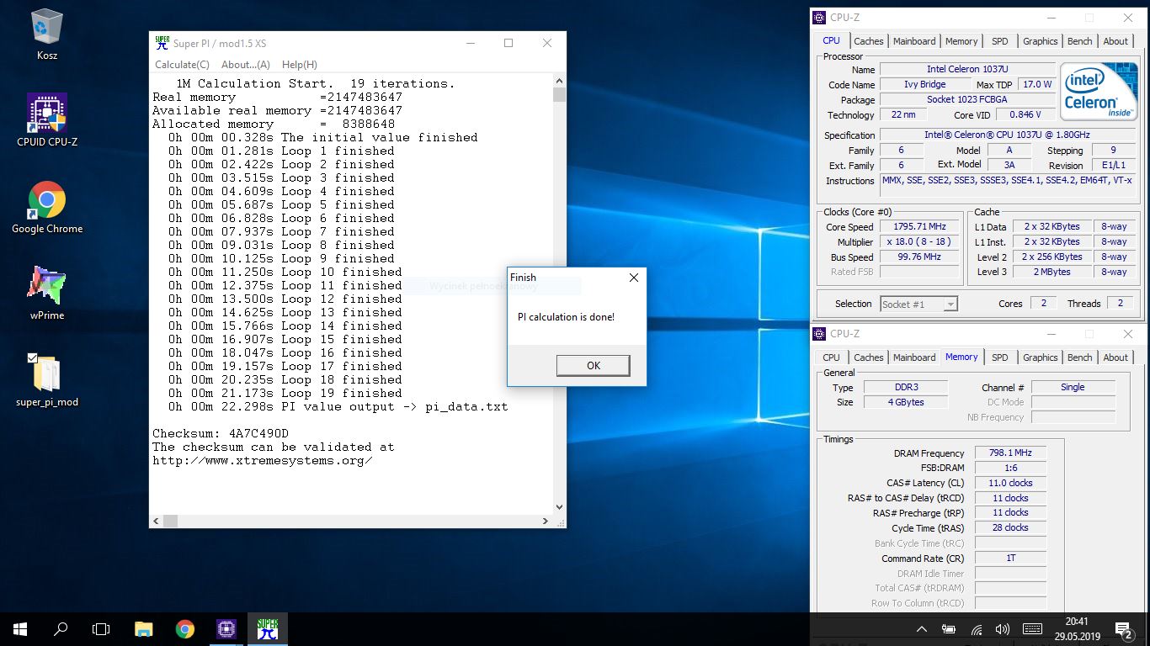Click Super PI horizontal scrollbar left arrow
1150x646 pixels.
click(x=157, y=522)
